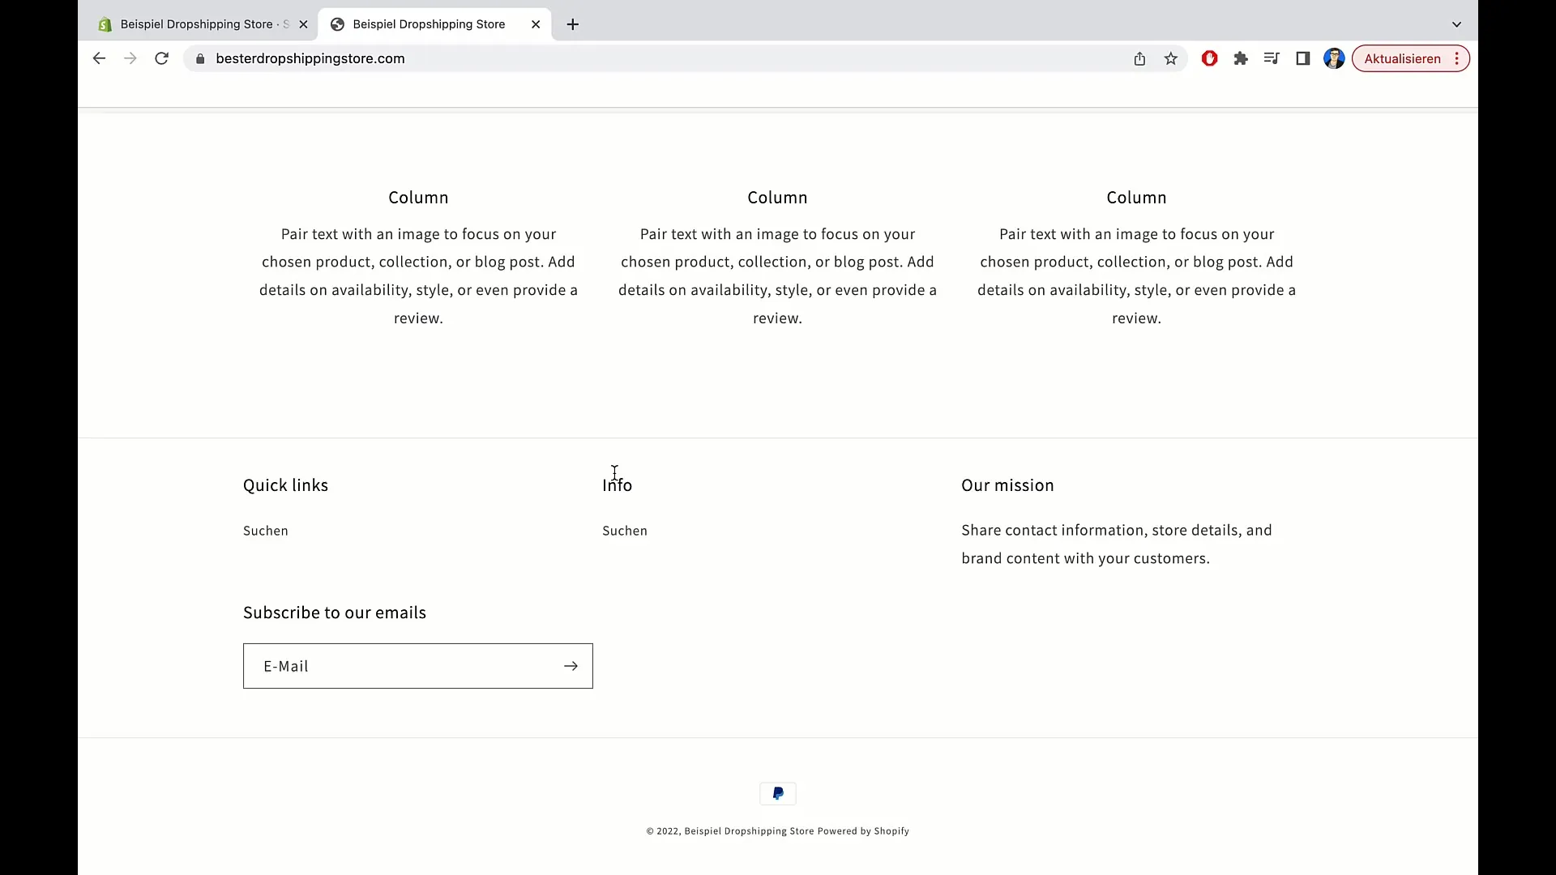Viewport: 1556px width, 875px height.
Task: Click the first Column heading
Action: (x=418, y=198)
